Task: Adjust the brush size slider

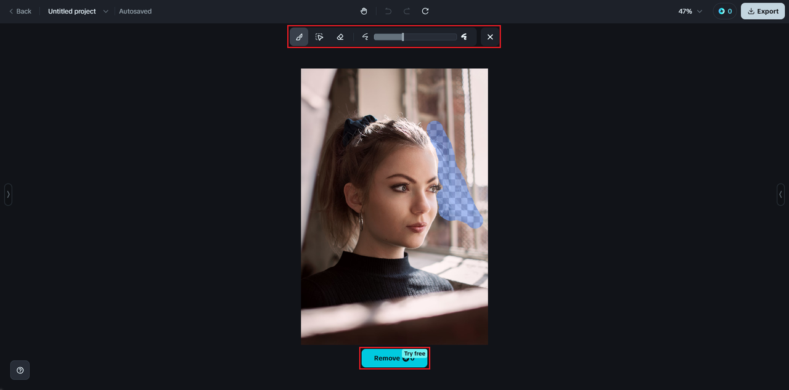Action: tap(415, 37)
